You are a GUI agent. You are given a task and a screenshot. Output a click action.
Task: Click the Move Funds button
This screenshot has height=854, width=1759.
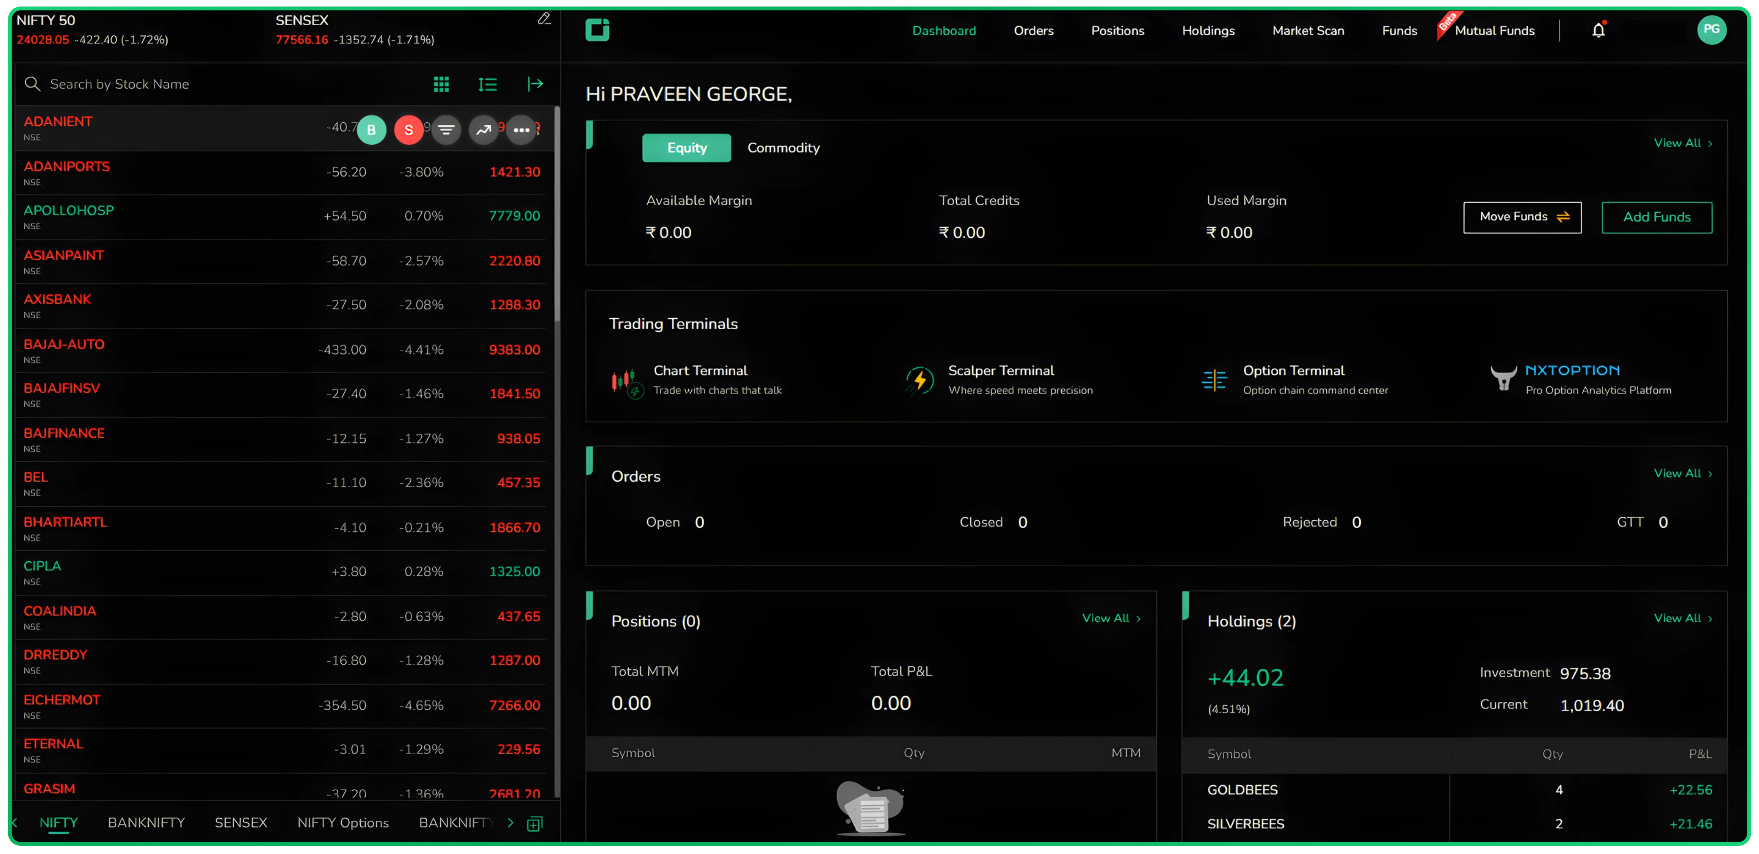coord(1522,217)
